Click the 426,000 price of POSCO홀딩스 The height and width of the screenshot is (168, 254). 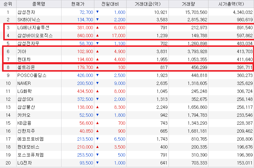[x=85, y=75]
